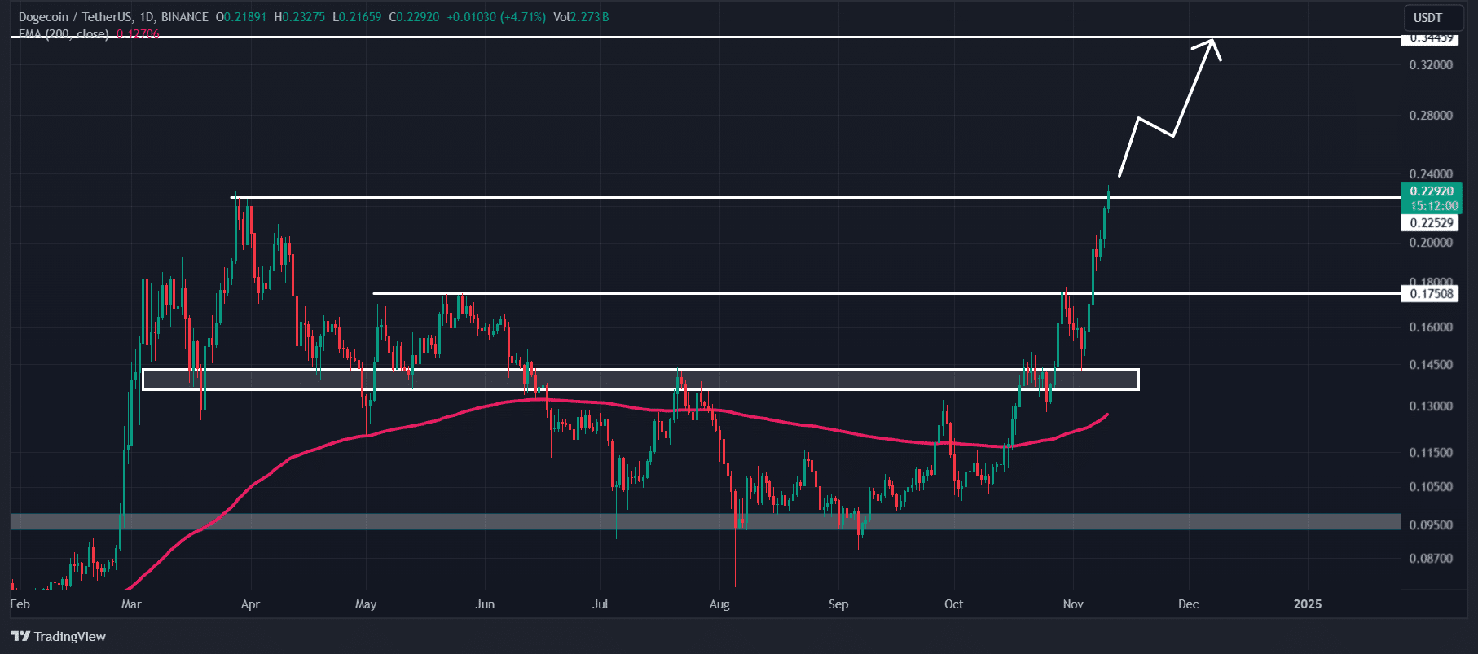1478x654 pixels.
Task: Click the 0.14500 price axis value
Action: click(1431, 364)
